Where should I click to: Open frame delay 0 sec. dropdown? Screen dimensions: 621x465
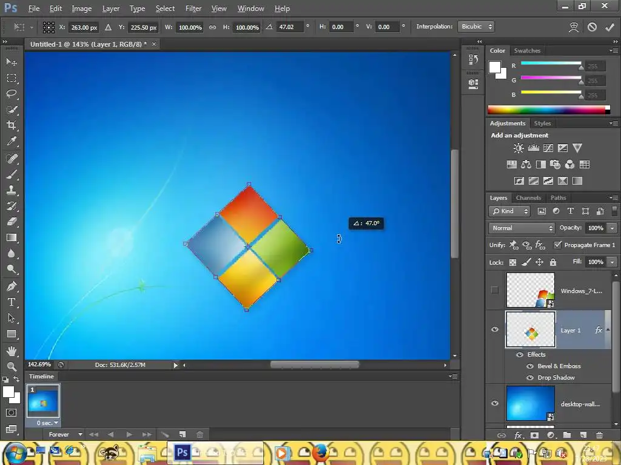click(47, 423)
